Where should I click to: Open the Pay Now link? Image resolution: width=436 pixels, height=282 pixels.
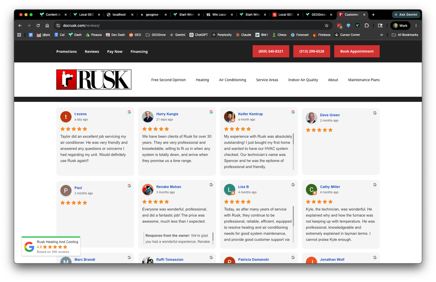pyautogui.click(x=115, y=52)
